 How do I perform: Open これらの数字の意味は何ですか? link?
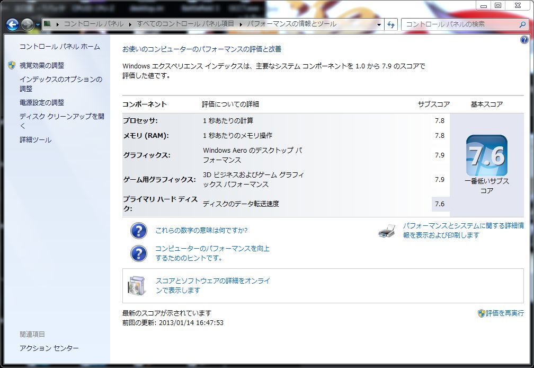point(201,230)
